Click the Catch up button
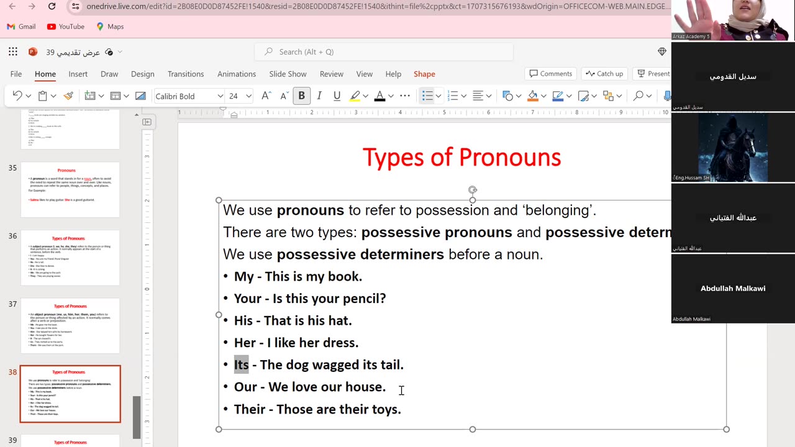This screenshot has height=447, width=795. (604, 74)
